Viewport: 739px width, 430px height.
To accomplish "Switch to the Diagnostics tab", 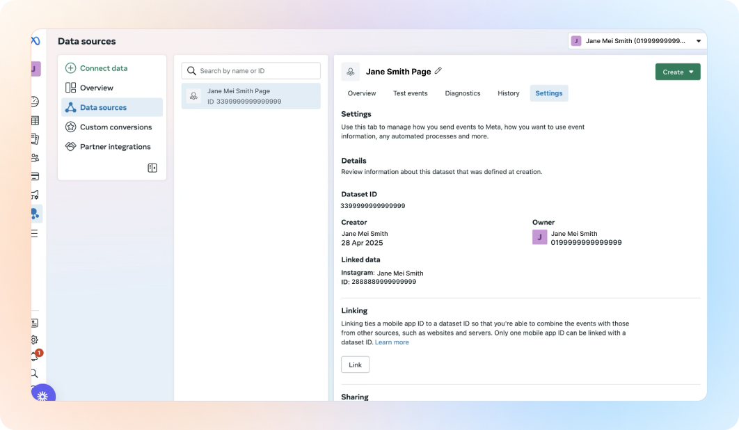I will tap(463, 93).
